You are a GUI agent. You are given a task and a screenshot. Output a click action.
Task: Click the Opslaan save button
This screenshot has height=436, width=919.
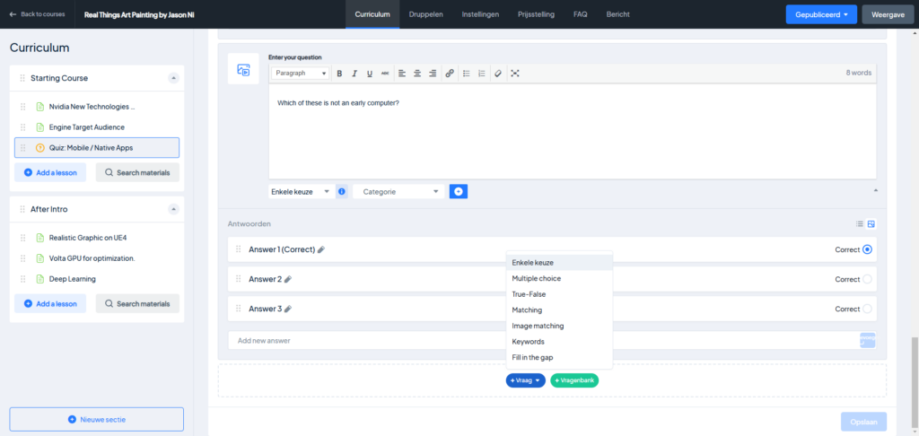click(863, 422)
